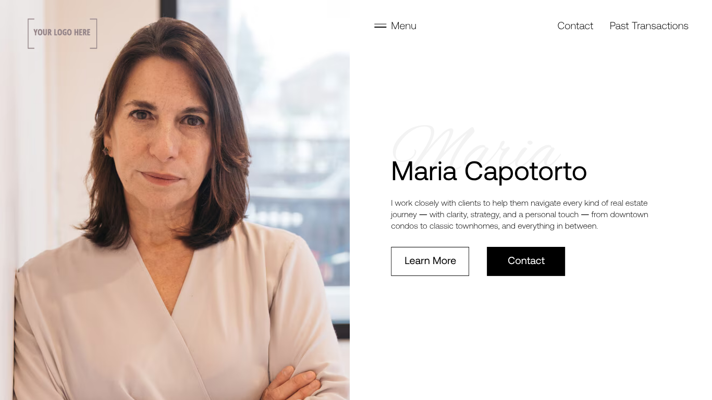Select the Maria Capotorto heading
Screen dimensions: 712x400
[489, 171]
